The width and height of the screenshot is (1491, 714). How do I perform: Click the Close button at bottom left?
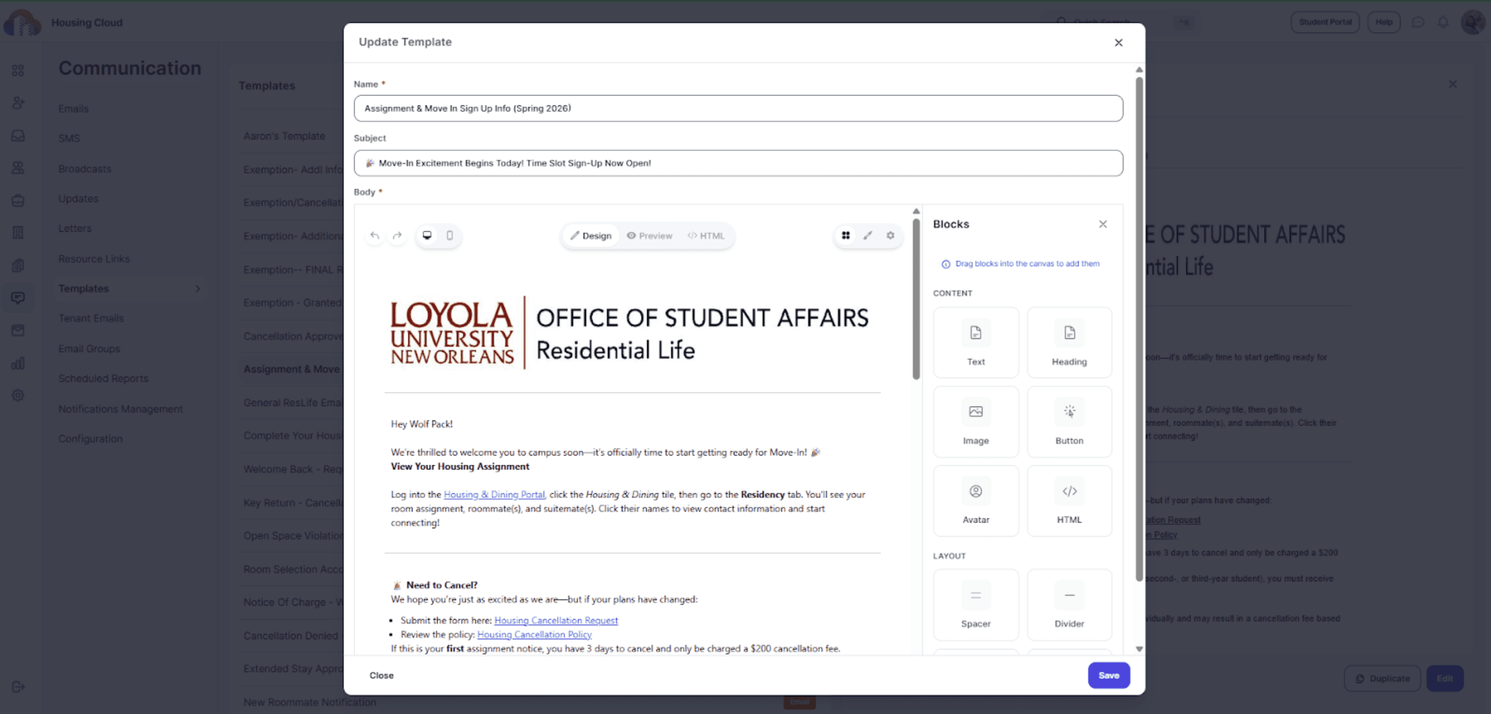tap(381, 675)
